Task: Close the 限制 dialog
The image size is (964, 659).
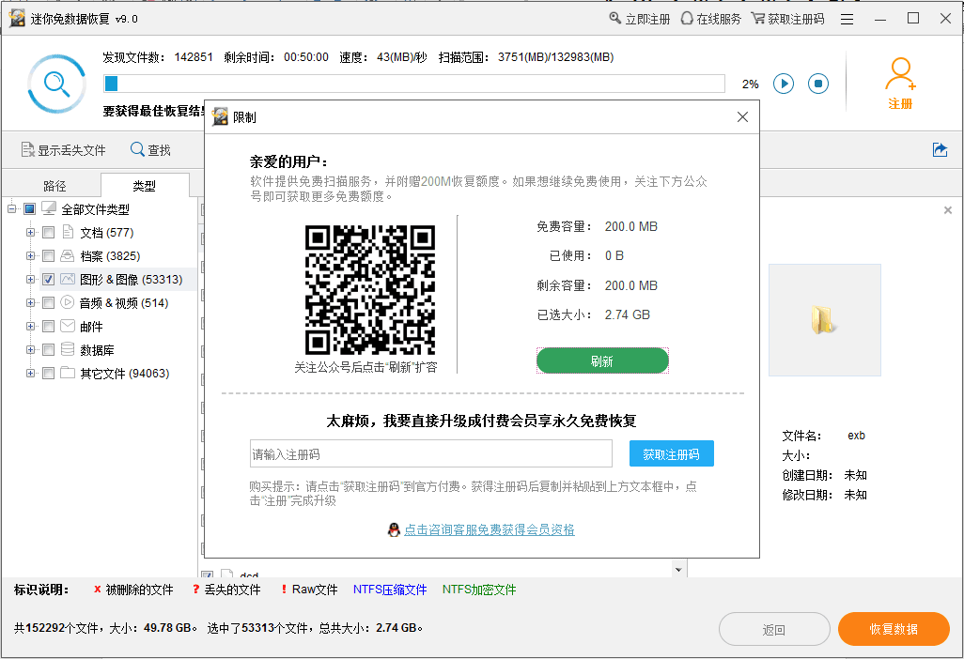Action: [742, 116]
